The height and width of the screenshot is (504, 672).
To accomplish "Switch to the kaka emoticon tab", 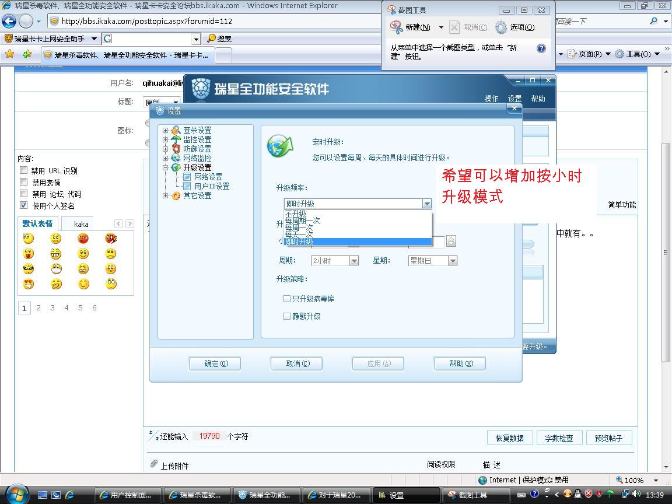I will click(x=81, y=224).
